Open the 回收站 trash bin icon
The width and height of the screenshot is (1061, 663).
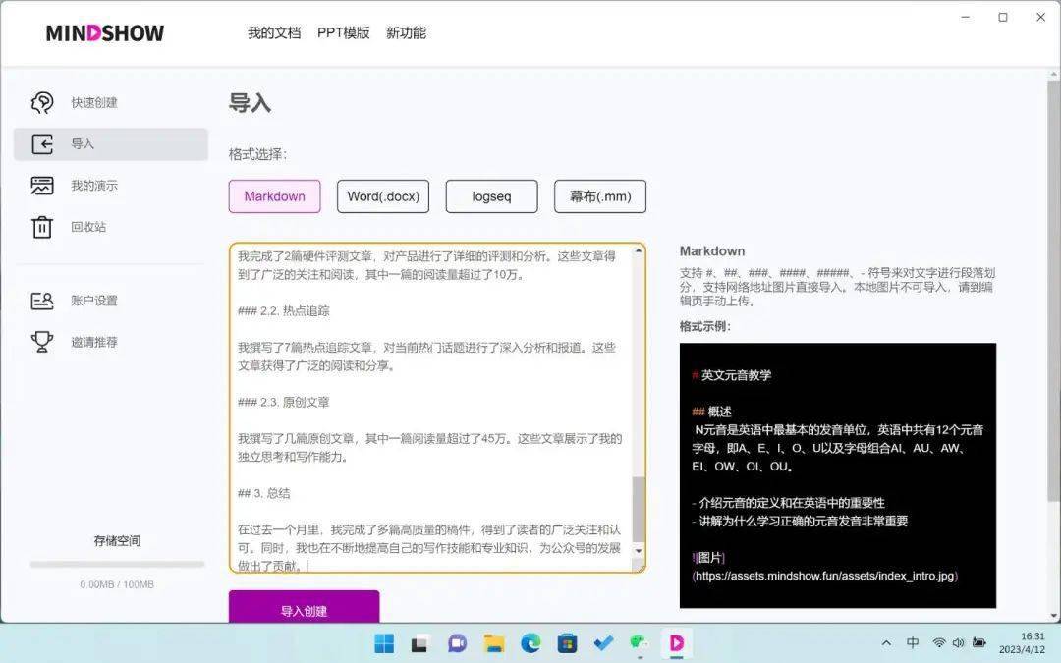[42, 227]
